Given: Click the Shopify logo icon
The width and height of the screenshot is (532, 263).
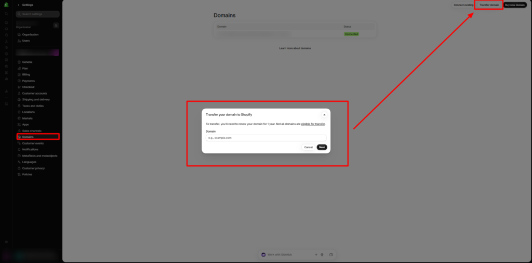Looking at the screenshot, I should (x=6, y=5).
